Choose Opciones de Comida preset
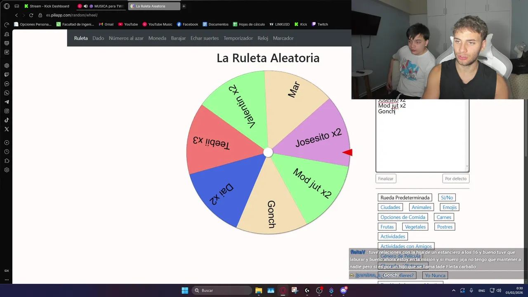Viewport: 528px width, 297px height. pyautogui.click(x=403, y=217)
